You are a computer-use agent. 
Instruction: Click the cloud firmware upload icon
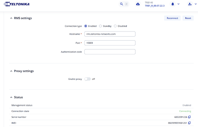[x=138, y=4]
